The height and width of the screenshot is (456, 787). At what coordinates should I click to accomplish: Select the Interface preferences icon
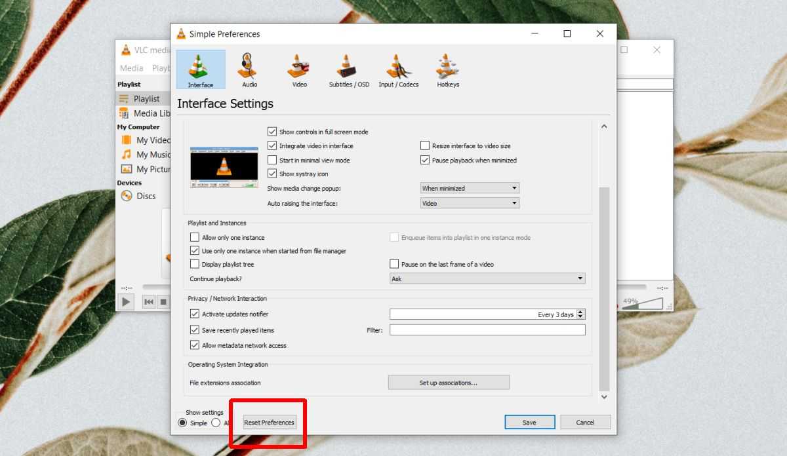200,69
